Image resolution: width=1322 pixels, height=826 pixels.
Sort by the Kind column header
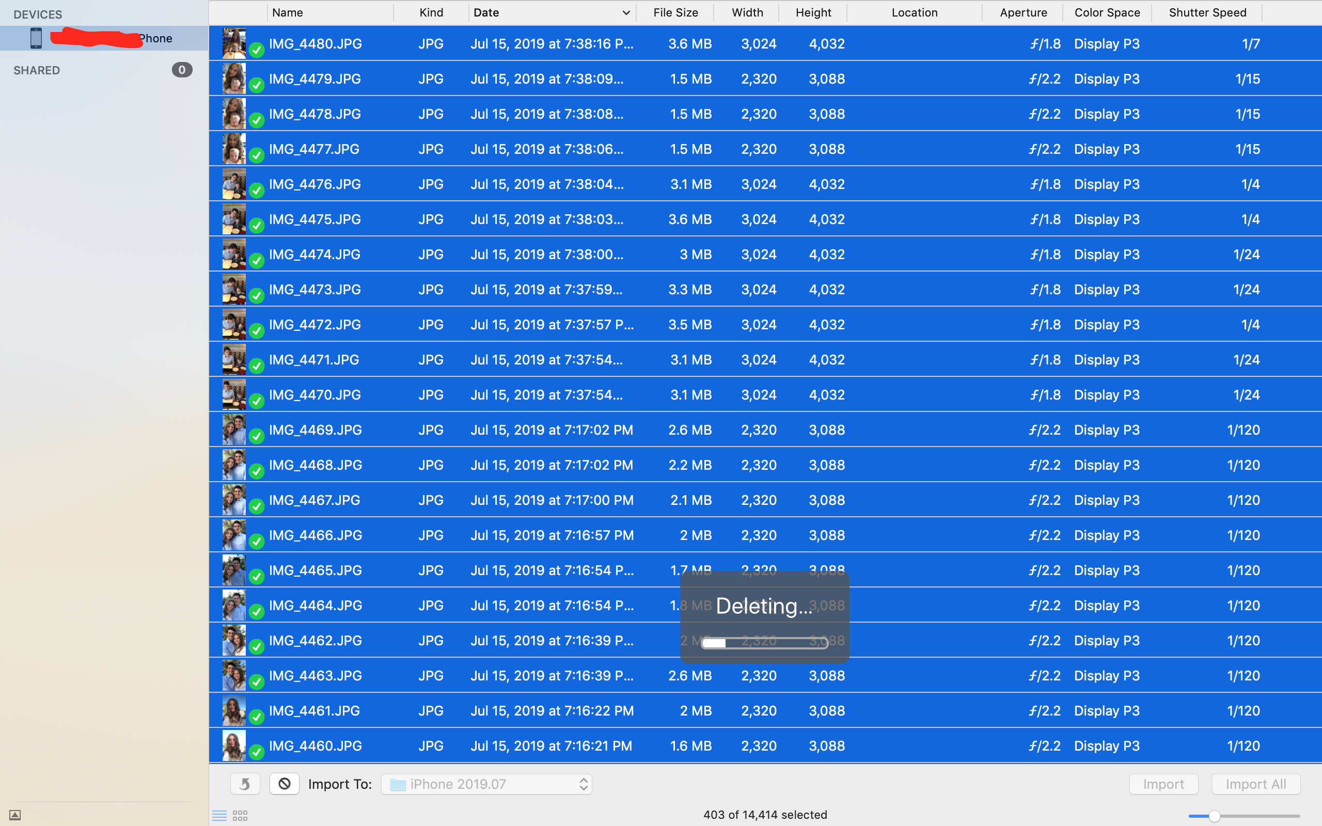click(431, 12)
